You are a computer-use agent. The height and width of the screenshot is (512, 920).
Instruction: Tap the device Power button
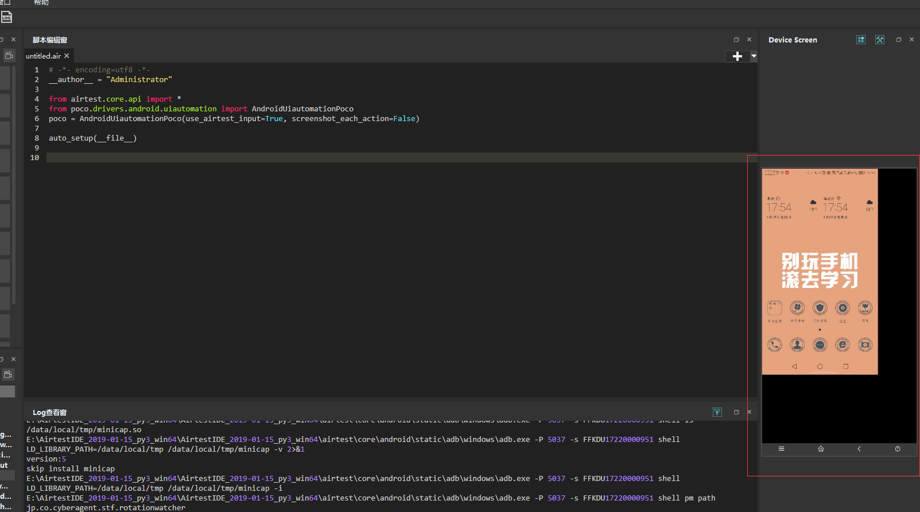(x=898, y=449)
